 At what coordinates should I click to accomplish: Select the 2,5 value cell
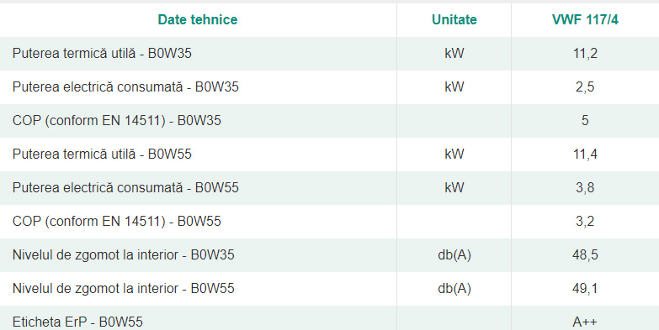[585, 86]
